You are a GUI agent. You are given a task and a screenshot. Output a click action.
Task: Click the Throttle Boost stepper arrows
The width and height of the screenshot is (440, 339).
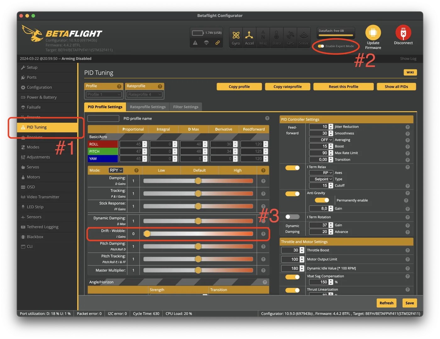(302, 250)
